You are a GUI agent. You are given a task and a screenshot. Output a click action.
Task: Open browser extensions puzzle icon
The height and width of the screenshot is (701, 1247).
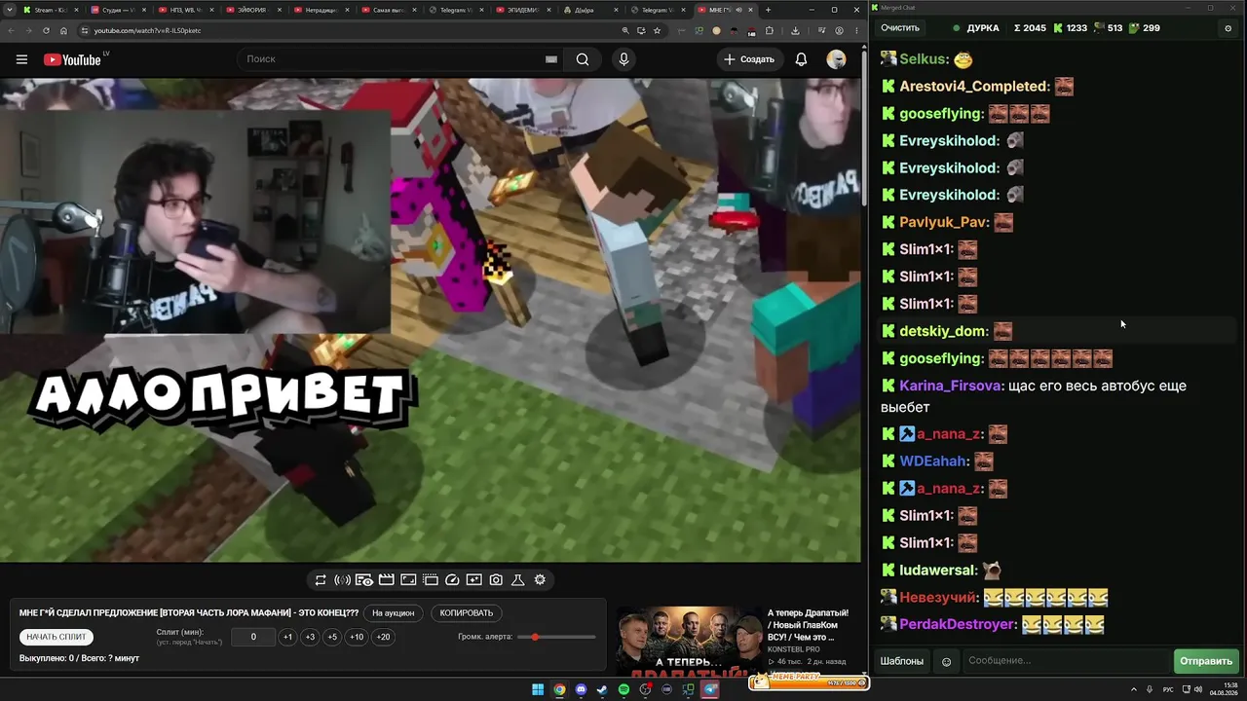pos(770,30)
